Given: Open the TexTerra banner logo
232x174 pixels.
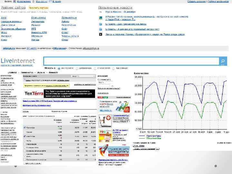Looking at the screenshot, I should coord(34,93).
